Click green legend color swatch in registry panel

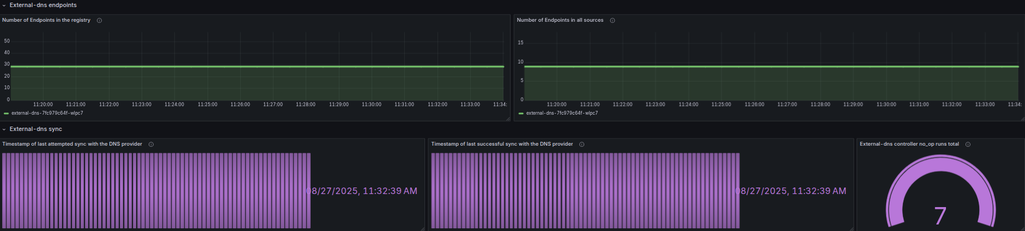(6, 114)
